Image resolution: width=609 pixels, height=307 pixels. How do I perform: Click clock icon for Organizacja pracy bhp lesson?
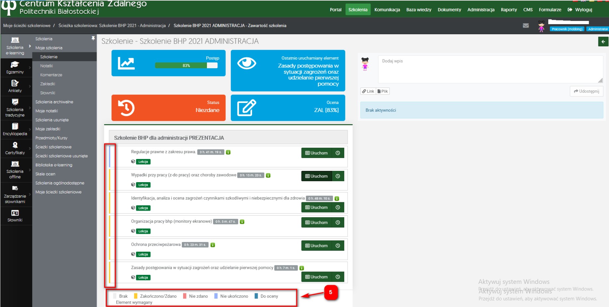[338, 223]
